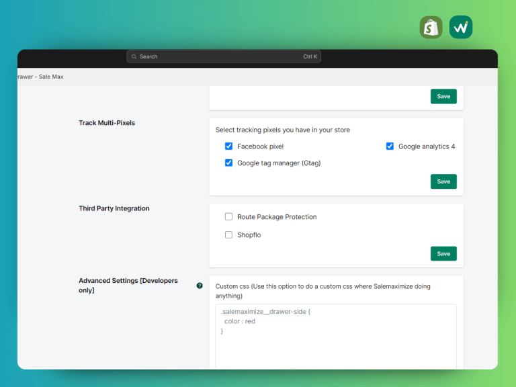Click the Ctrl K shortcut hint
This screenshot has width=516, height=387.
coord(310,56)
